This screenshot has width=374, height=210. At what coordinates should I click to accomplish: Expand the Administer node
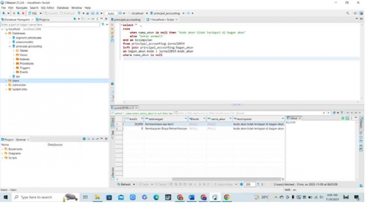(x=6, y=85)
